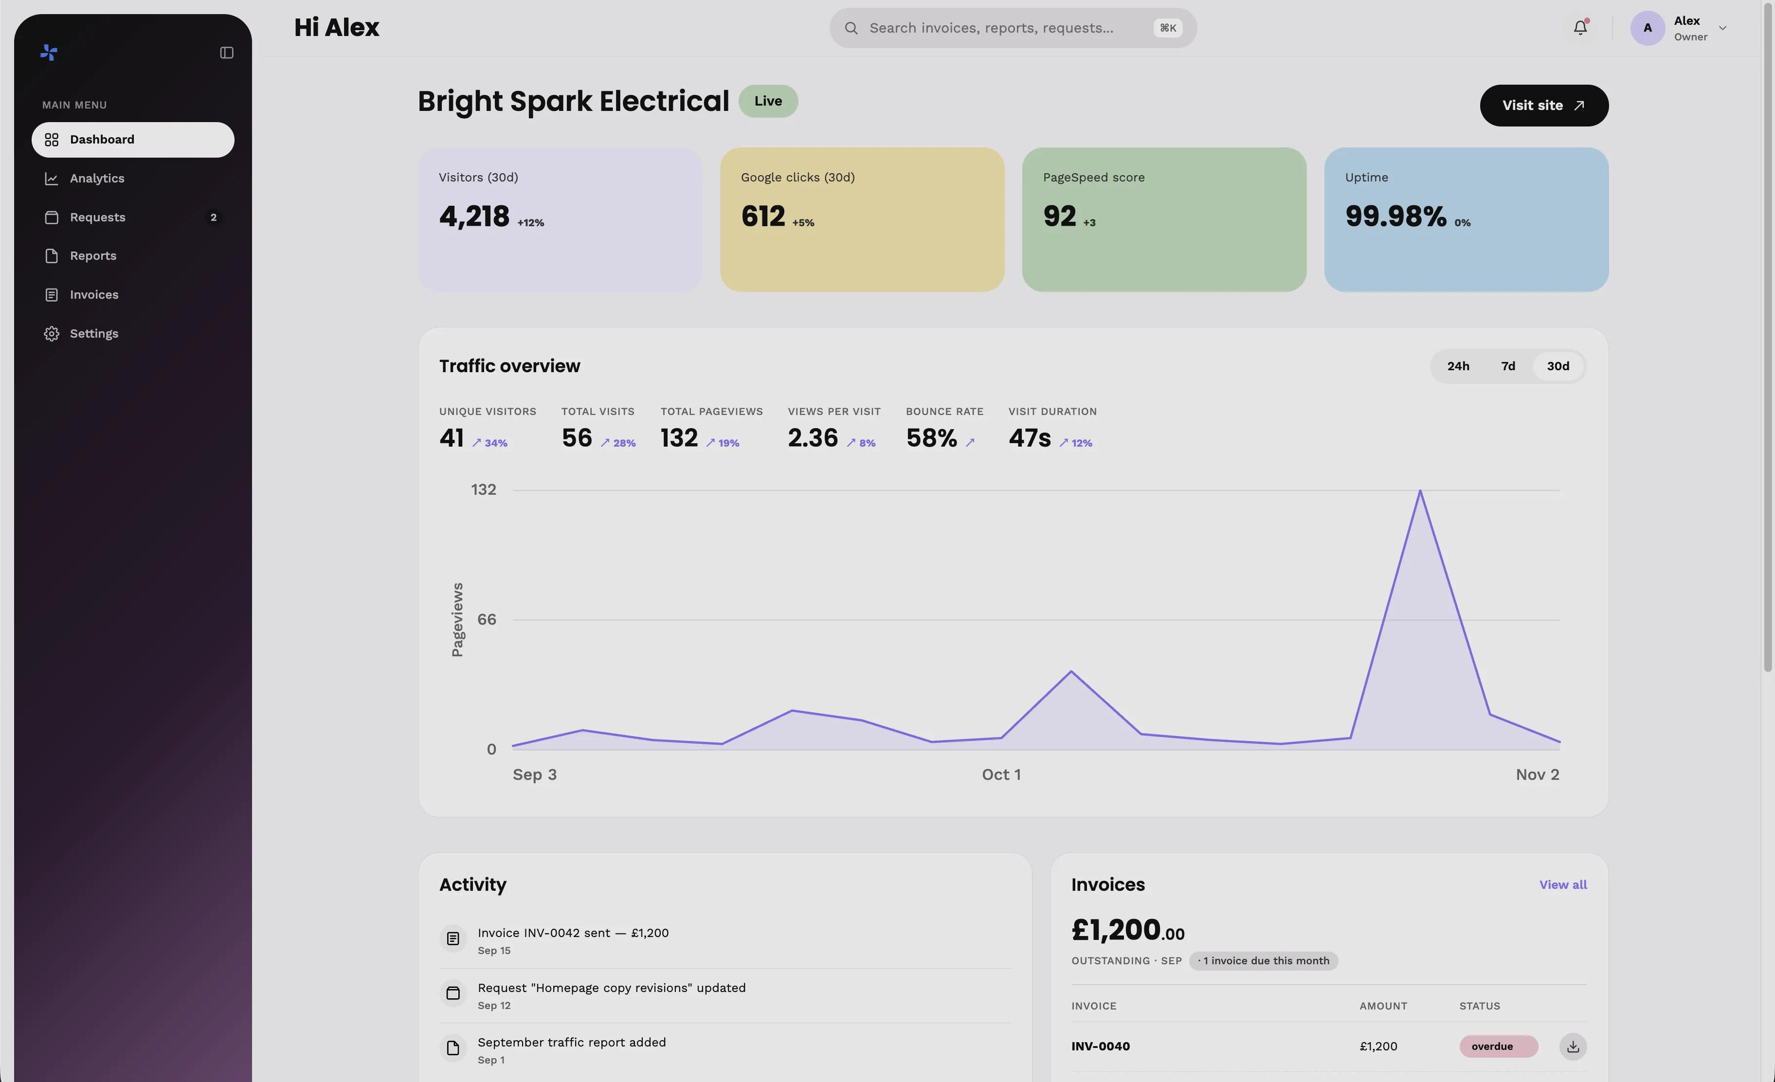Screen dimensions: 1775x1082
Task: Go to the Analytics menu item
Action: (x=132, y=179)
